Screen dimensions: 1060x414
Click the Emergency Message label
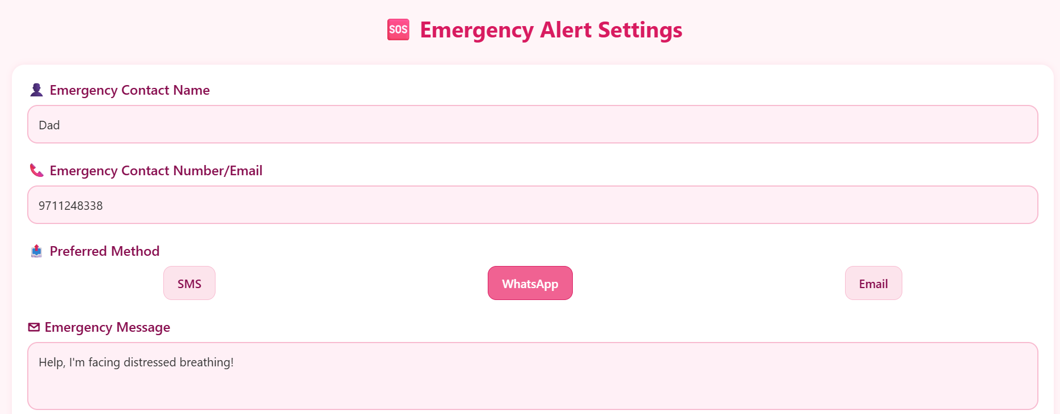point(107,327)
